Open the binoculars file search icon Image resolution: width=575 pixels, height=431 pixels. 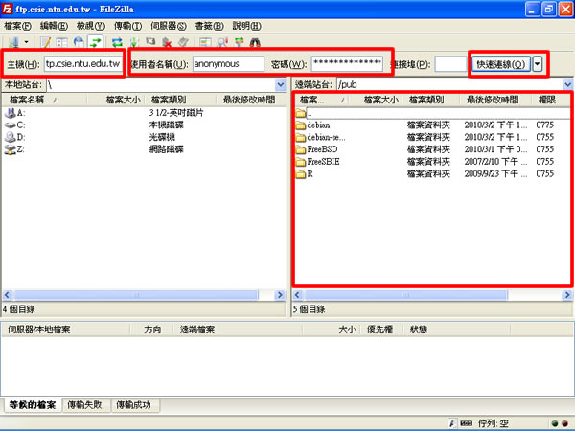click(x=255, y=42)
